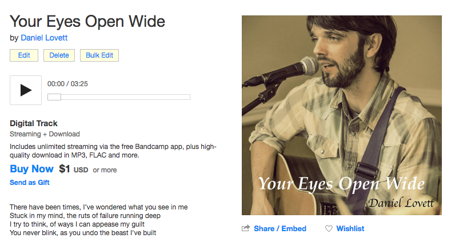
Task: Open Bulk Edit
Action: tap(99, 55)
